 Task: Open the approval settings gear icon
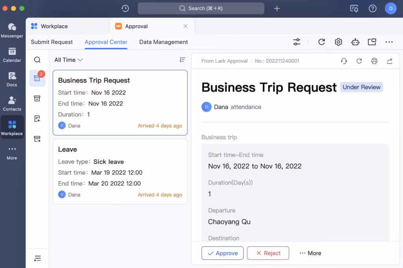[x=338, y=42]
